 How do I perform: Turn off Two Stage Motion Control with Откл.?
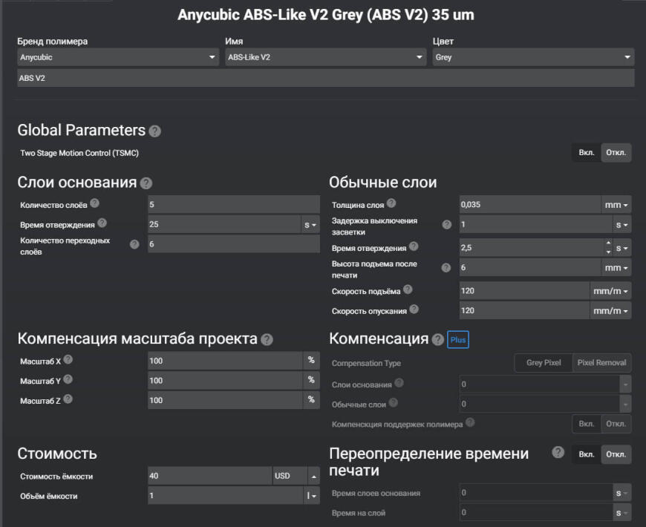(616, 153)
